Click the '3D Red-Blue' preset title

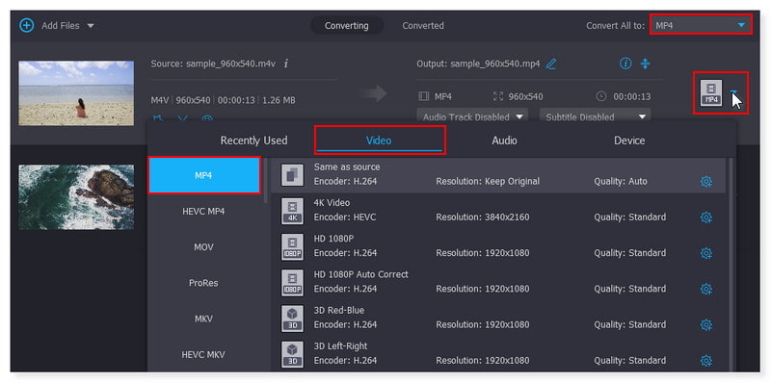tap(339, 310)
